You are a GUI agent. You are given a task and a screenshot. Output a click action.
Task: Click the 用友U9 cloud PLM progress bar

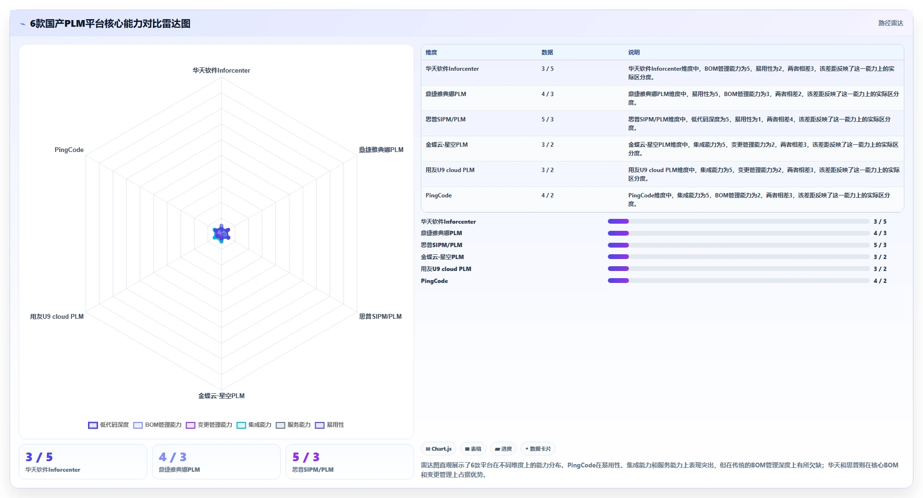pos(738,269)
